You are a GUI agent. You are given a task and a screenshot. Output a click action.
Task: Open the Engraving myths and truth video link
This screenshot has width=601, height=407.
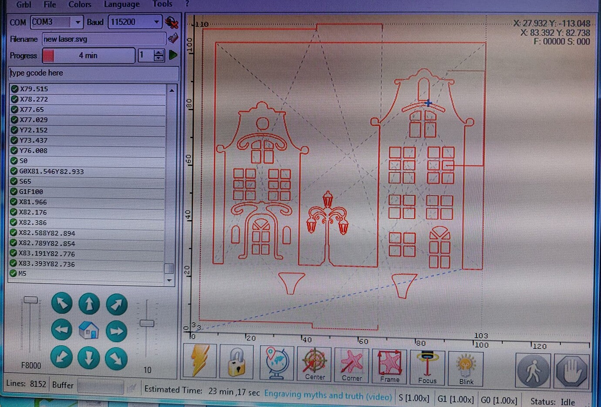[x=328, y=395]
